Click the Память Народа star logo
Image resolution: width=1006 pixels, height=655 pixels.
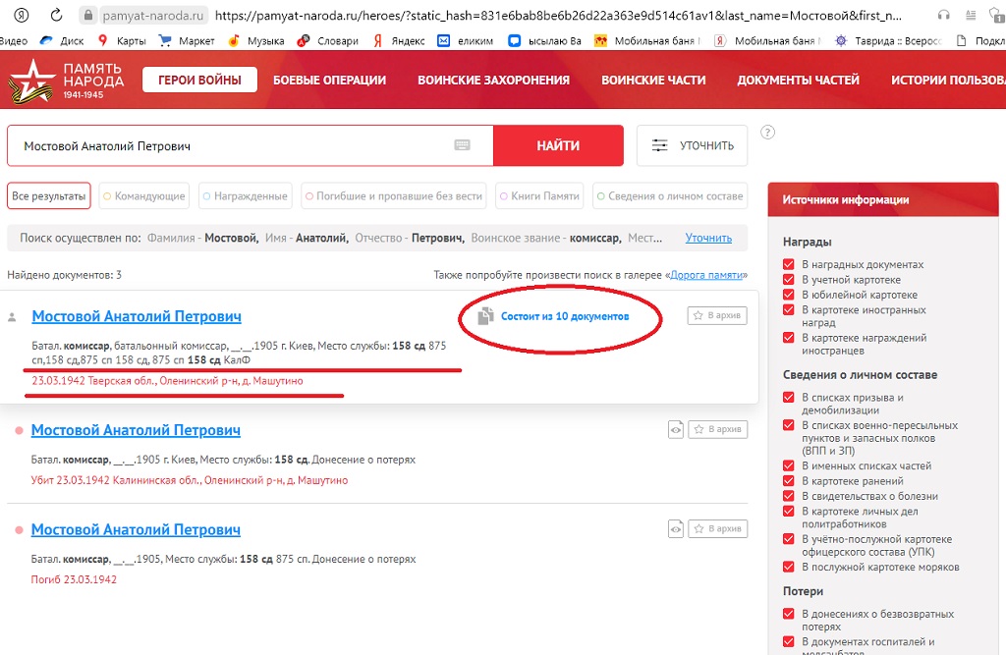[x=26, y=80]
